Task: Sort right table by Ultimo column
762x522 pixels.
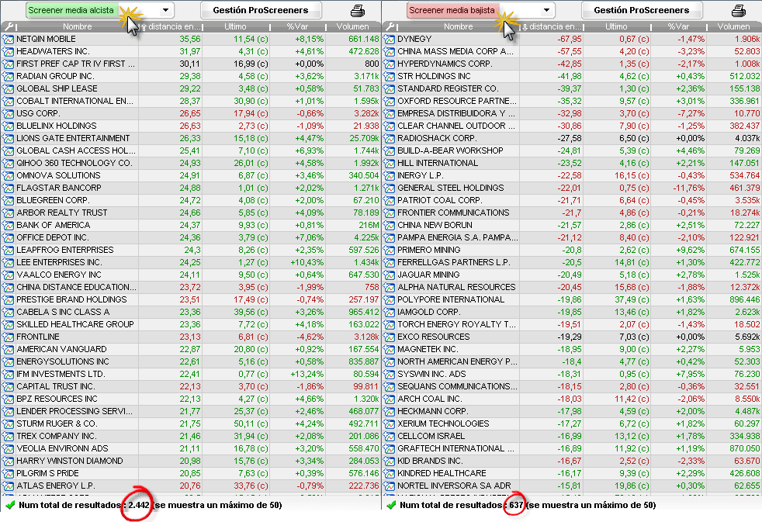Action: (x=617, y=26)
